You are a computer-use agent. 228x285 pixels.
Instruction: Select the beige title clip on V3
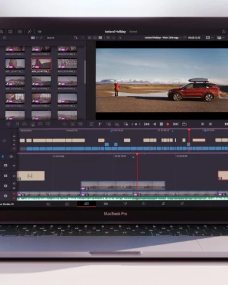[31, 176]
